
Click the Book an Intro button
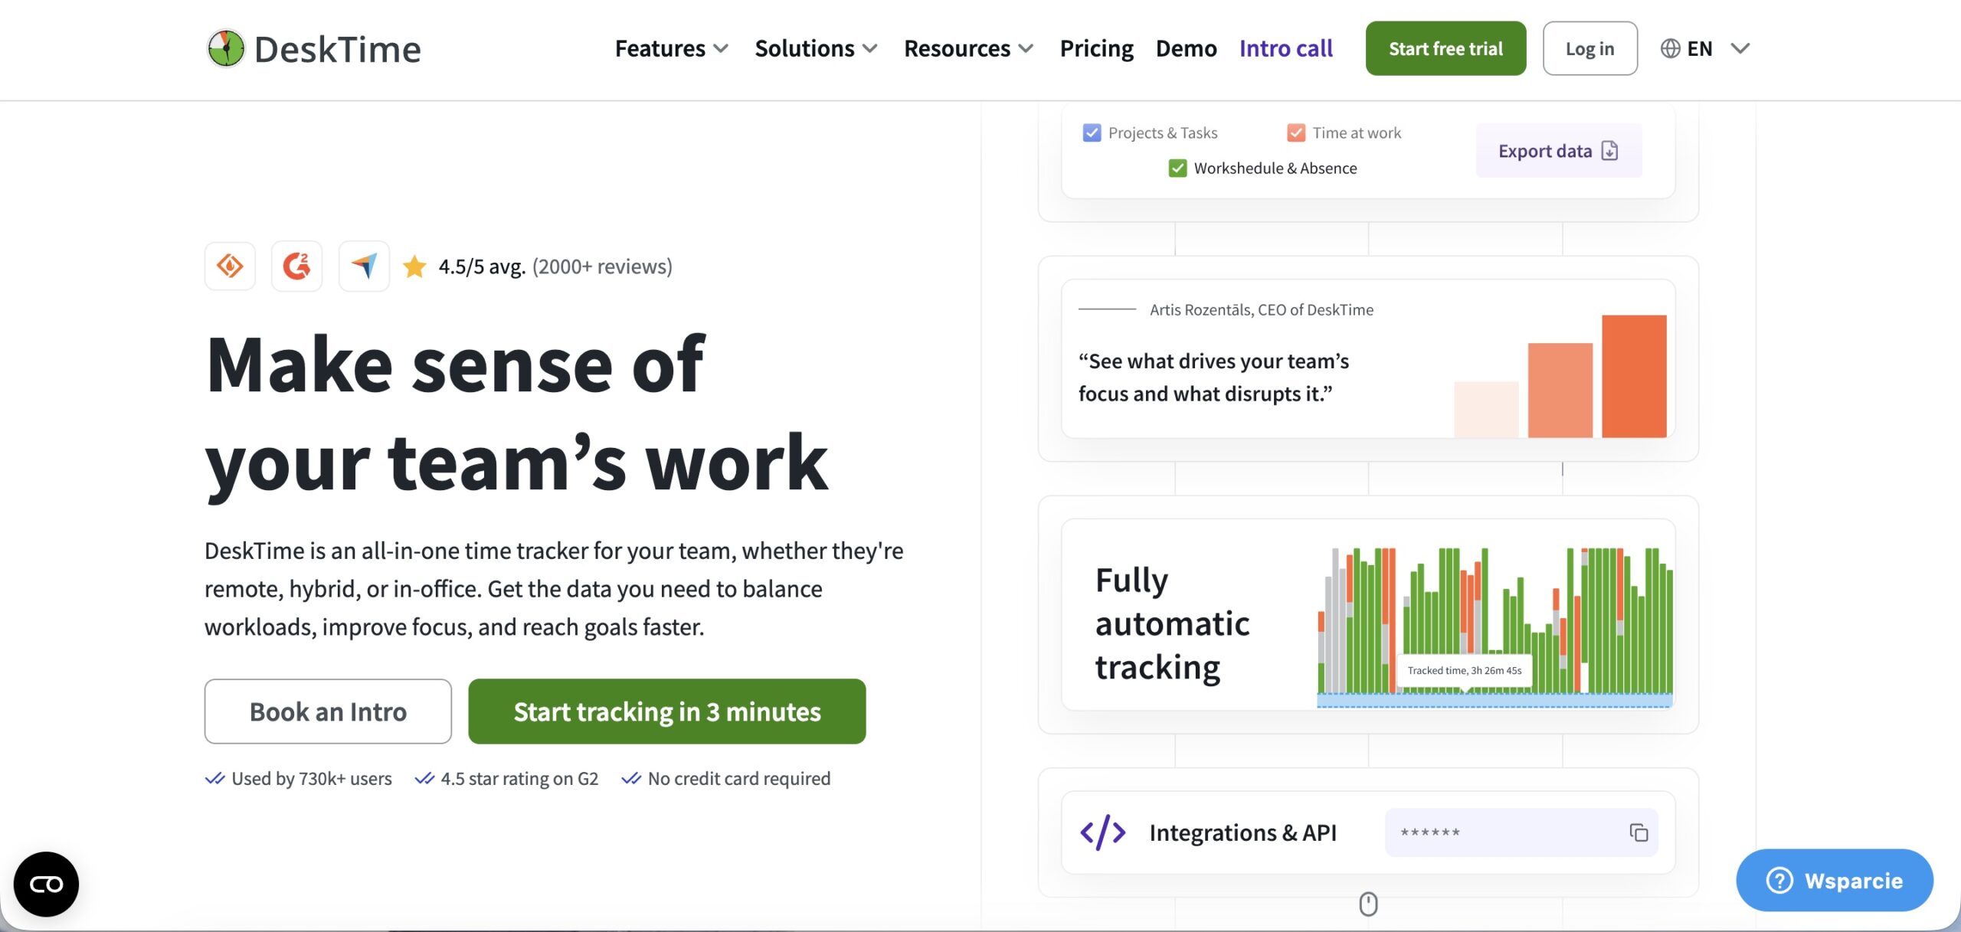point(328,711)
